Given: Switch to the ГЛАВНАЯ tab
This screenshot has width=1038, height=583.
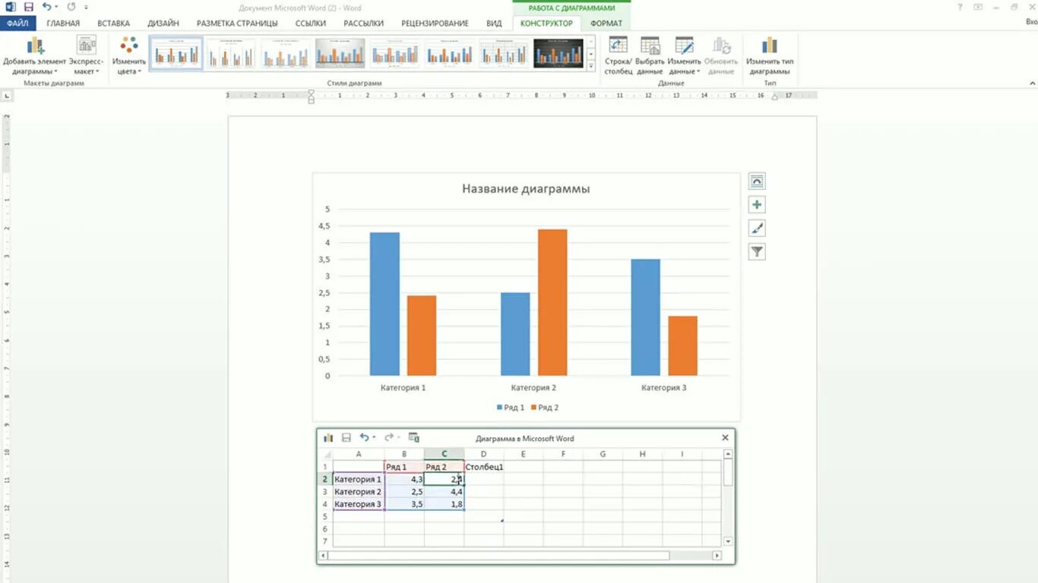Looking at the screenshot, I should click(x=63, y=24).
